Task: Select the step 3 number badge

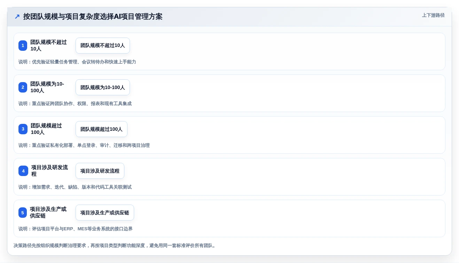Action: click(23, 129)
